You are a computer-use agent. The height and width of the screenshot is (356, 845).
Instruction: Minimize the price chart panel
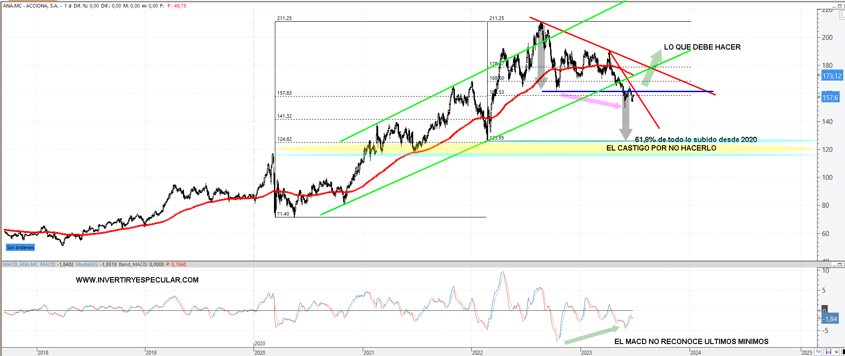(x=833, y=6)
